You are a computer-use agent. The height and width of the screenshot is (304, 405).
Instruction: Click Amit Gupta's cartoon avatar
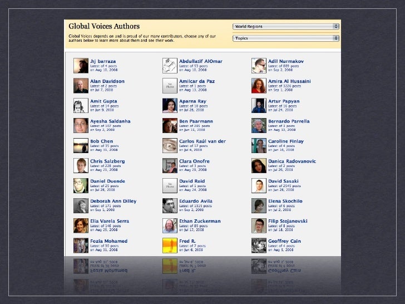coord(81,105)
